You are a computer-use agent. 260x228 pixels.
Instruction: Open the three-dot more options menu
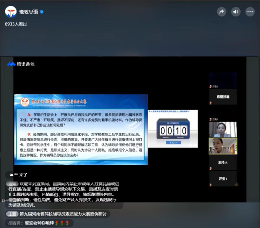250,12
